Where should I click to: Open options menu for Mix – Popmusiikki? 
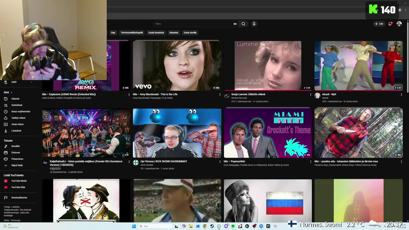(311, 162)
